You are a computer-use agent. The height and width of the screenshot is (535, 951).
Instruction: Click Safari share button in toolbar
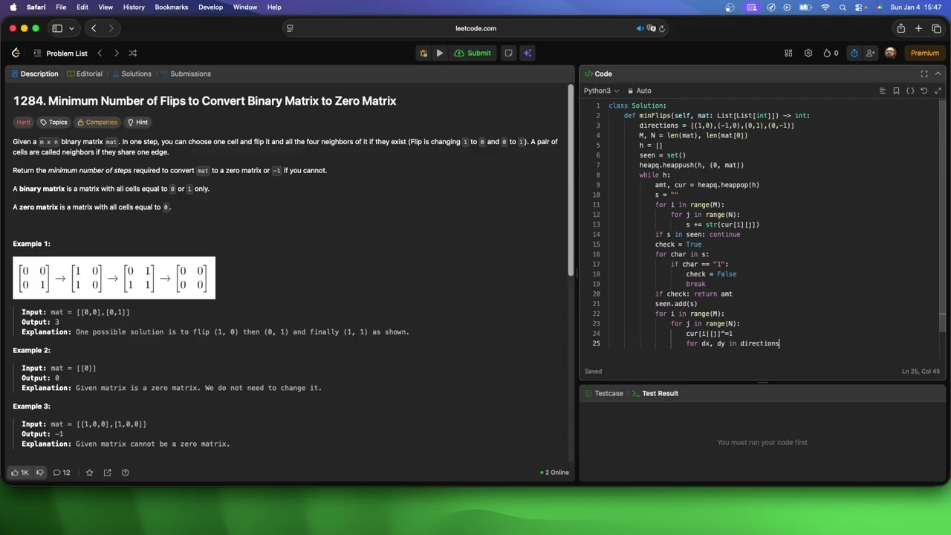(900, 28)
